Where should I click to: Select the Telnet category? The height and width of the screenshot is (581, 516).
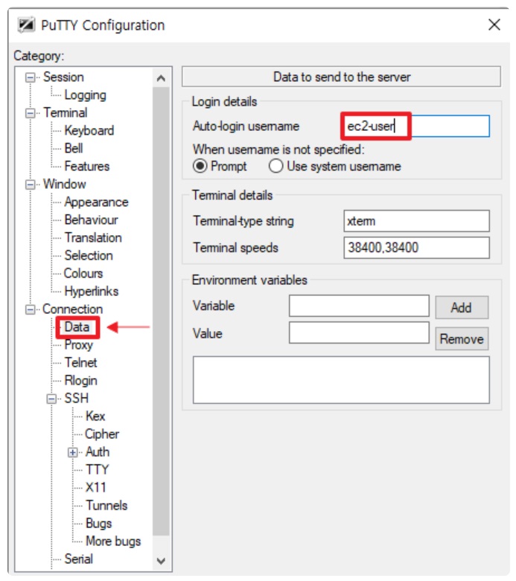tap(81, 362)
